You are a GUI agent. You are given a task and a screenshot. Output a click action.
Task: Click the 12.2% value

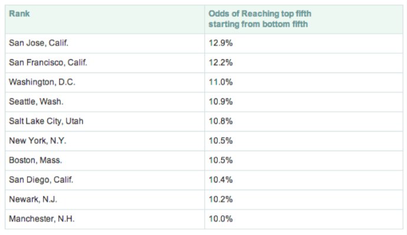[221, 63]
